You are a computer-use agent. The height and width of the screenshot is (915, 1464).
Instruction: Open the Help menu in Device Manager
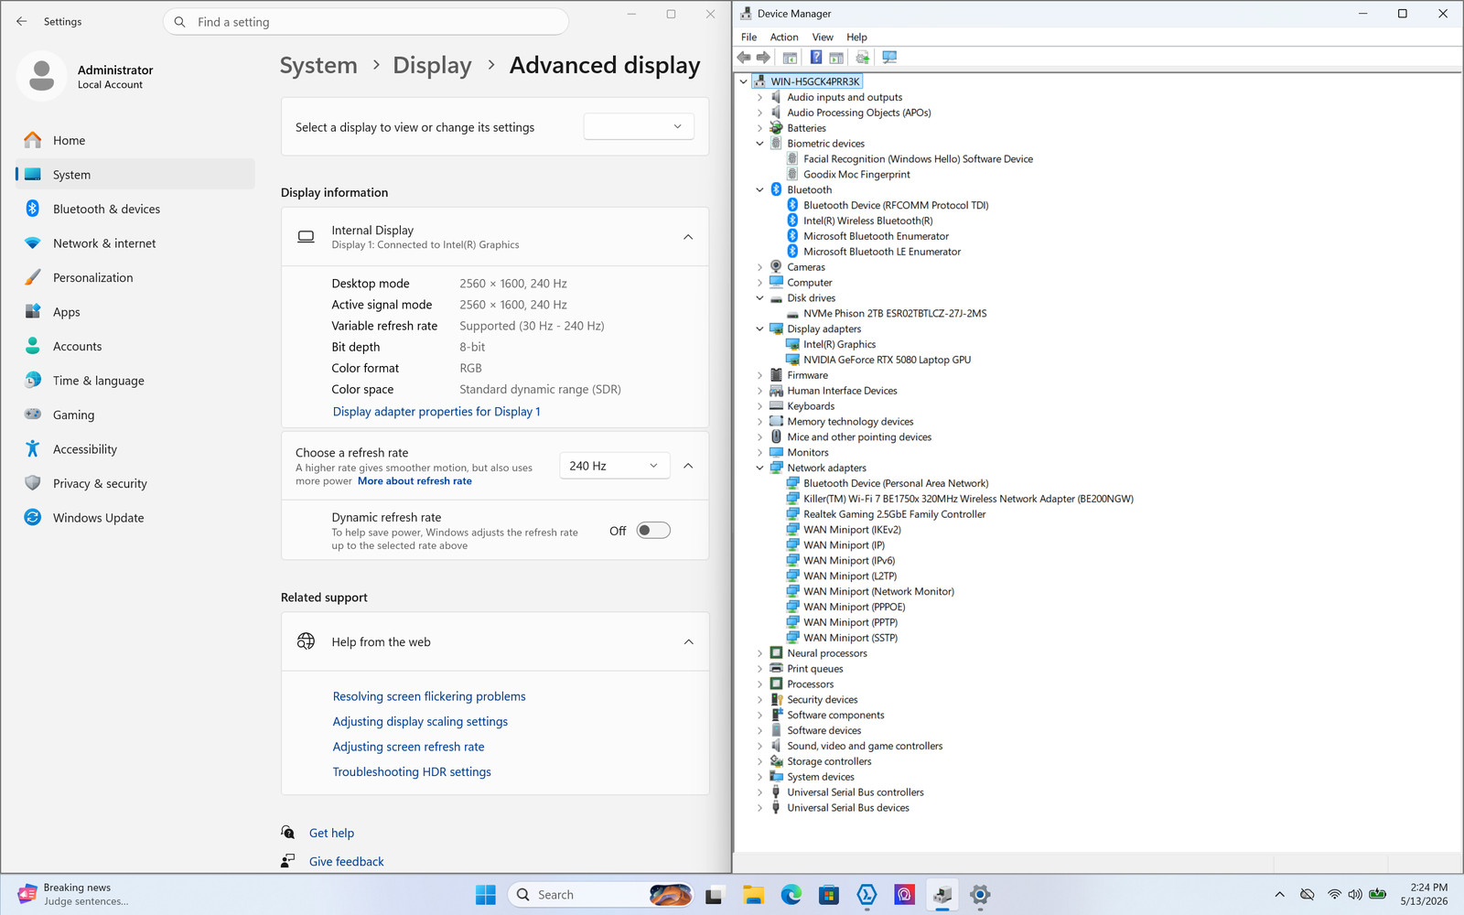[856, 38]
